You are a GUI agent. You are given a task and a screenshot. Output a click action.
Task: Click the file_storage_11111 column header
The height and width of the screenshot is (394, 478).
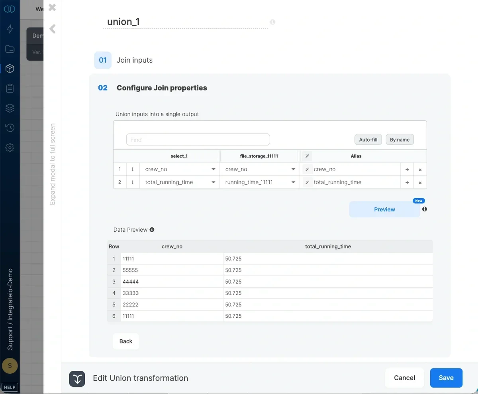click(259, 156)
